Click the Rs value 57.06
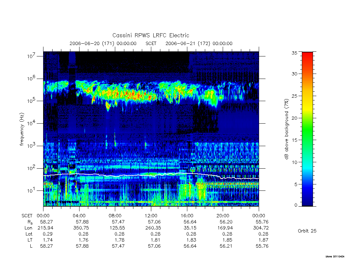 pyautogui.click(x=154, y=222)
